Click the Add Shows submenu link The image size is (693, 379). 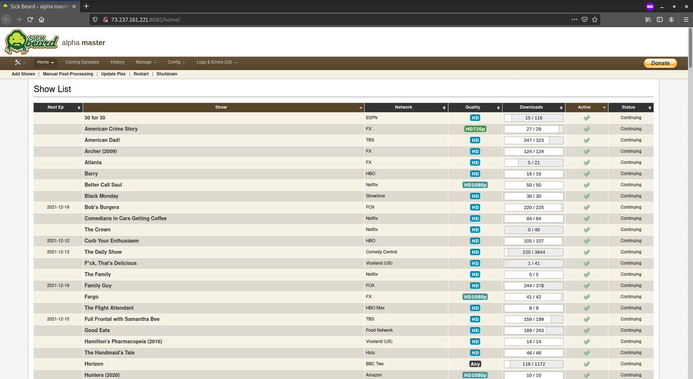coord(23,74)
